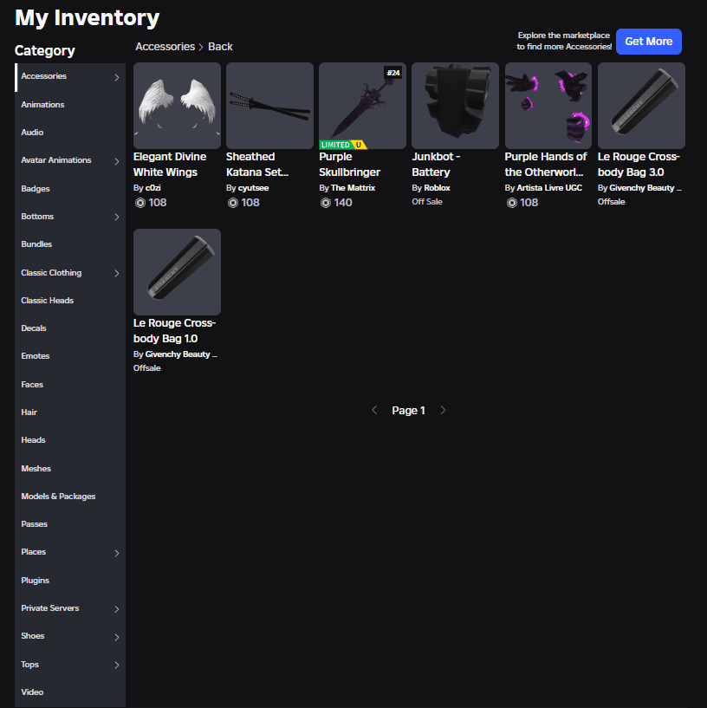707x708 pixels.
Task: Go to the next inventory page arrow
Action: coord(443,411)
